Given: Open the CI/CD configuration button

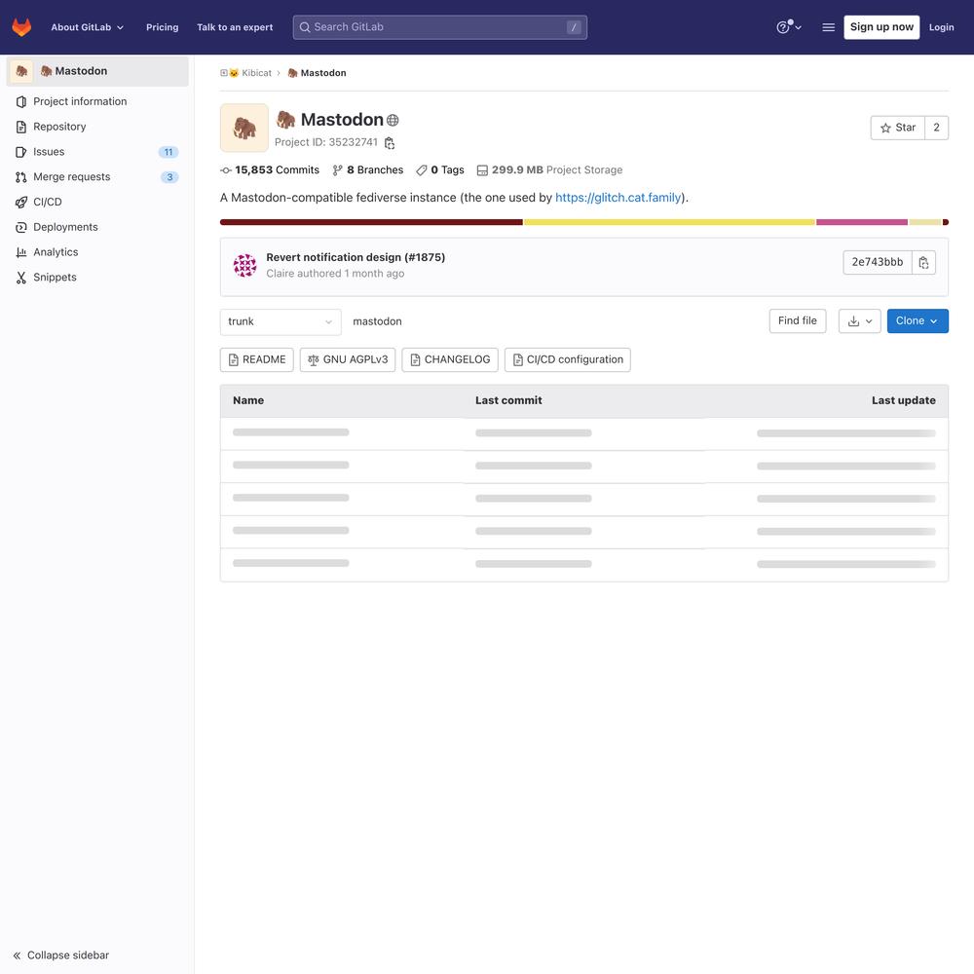Looking at the screenshot, I should point(568,359).
